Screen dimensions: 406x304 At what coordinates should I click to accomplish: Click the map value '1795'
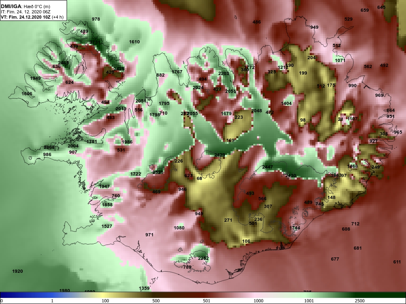[164, 103]
